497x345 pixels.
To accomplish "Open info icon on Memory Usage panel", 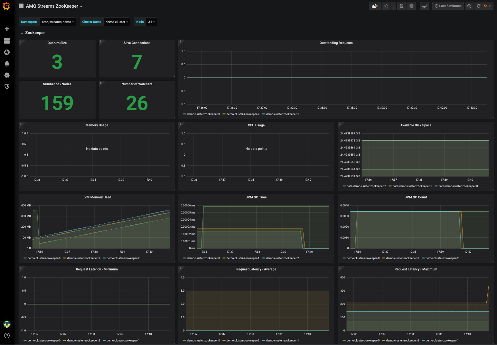I will pyautogui.click(x=21, y=124).
